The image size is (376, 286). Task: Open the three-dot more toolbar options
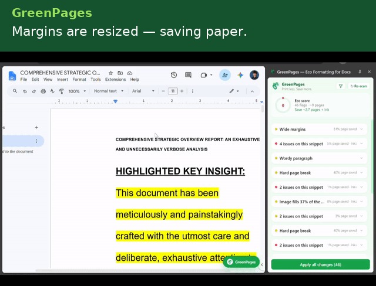click(193, 91)
